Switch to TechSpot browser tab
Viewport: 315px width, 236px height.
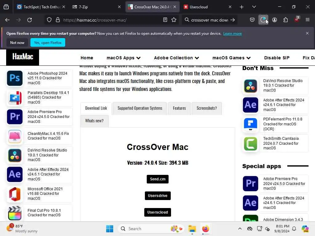[x=41, y=7]
